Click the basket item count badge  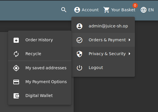135,5
